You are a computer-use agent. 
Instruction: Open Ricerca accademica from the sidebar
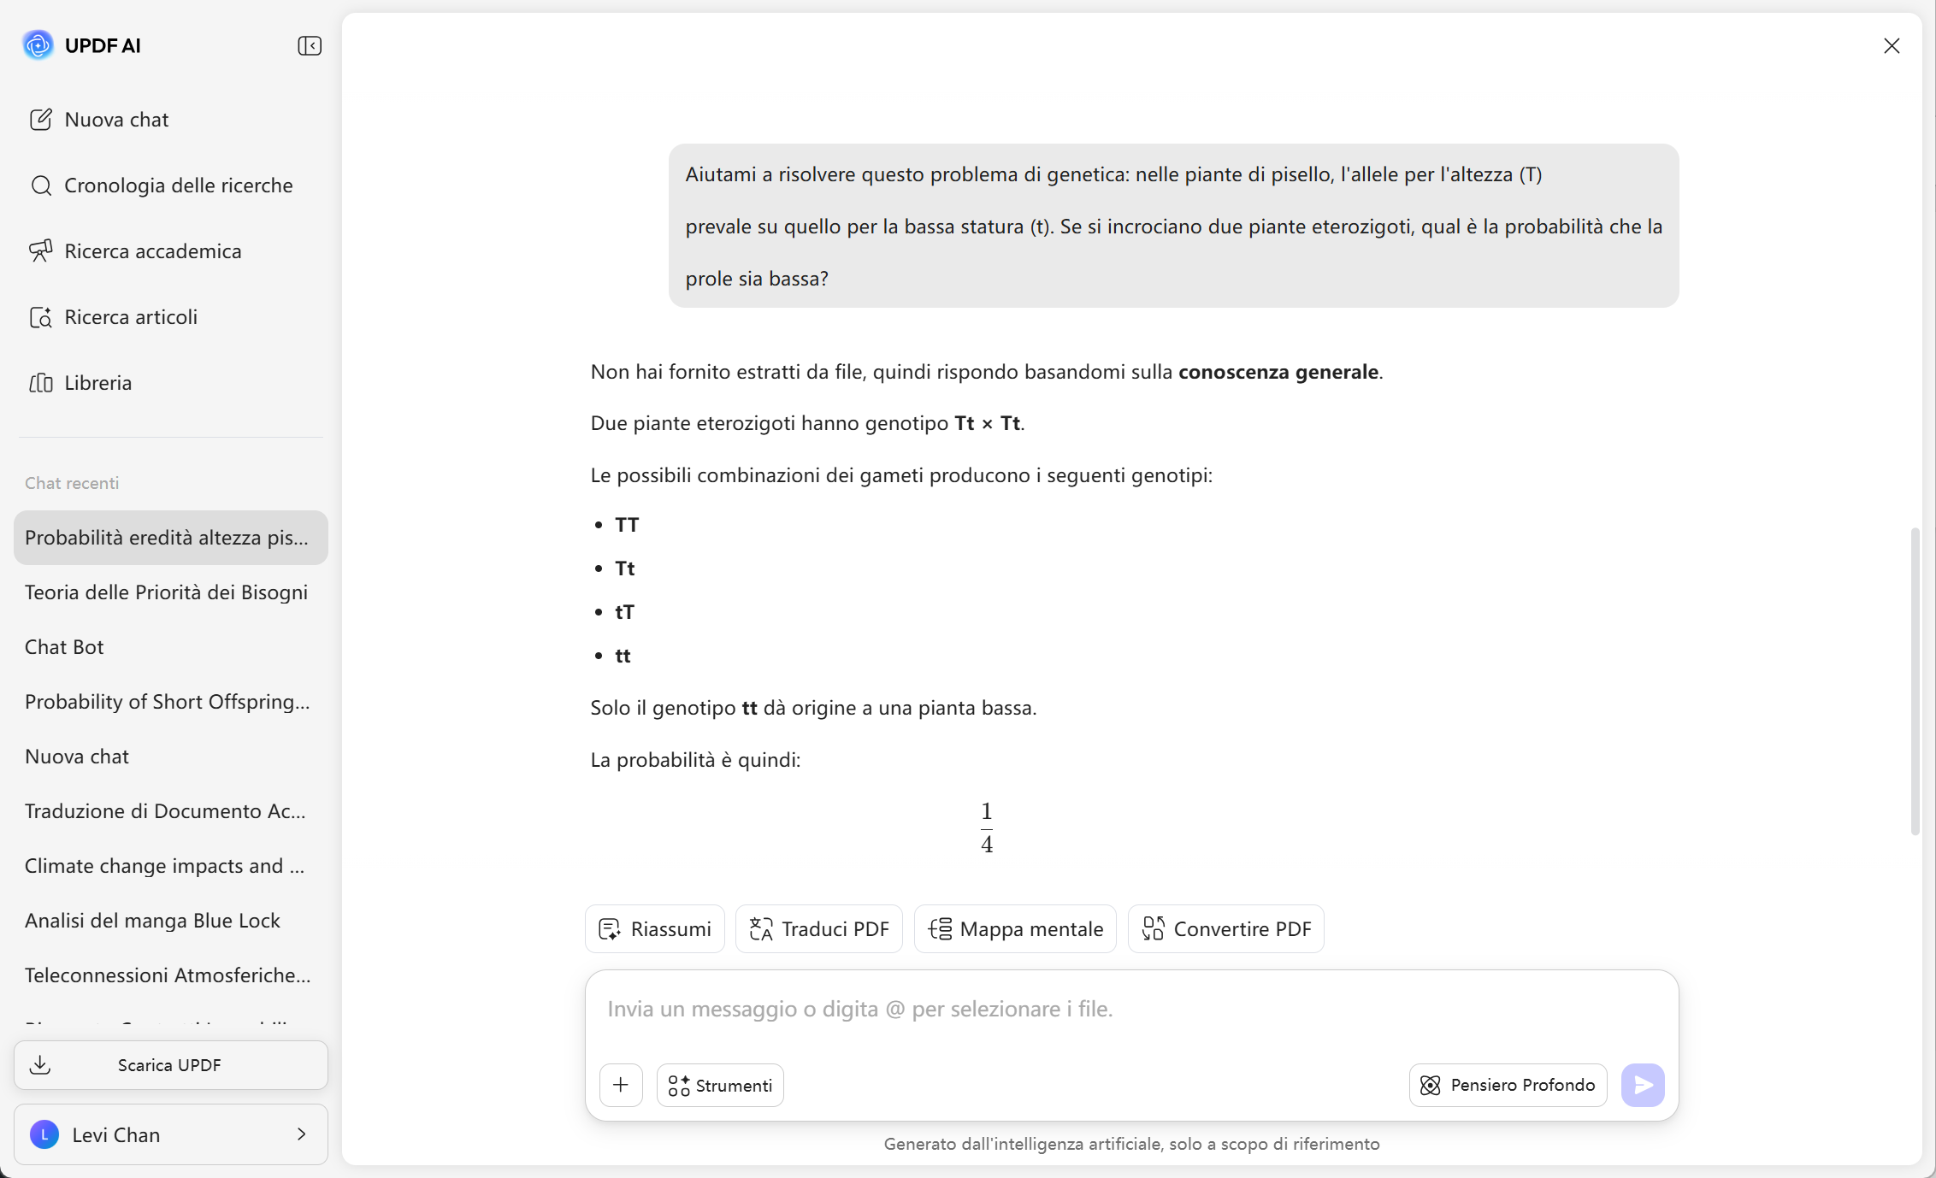[152, 251]
